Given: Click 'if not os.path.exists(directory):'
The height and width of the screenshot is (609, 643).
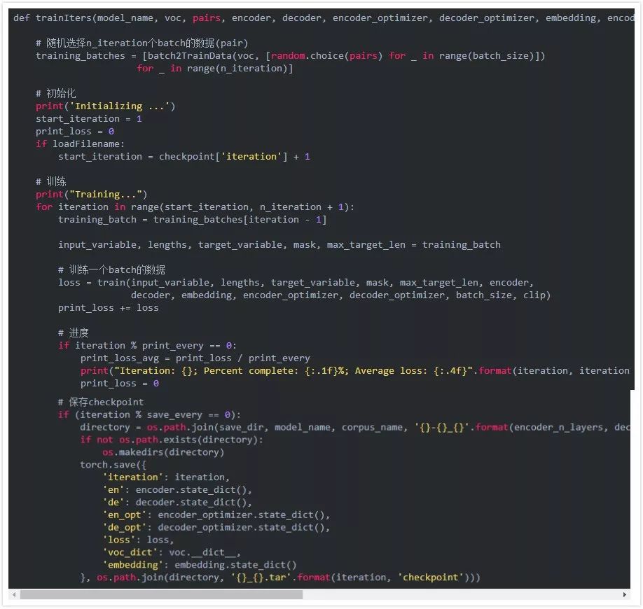Looking at the screenshot, I should pos(172,440).
